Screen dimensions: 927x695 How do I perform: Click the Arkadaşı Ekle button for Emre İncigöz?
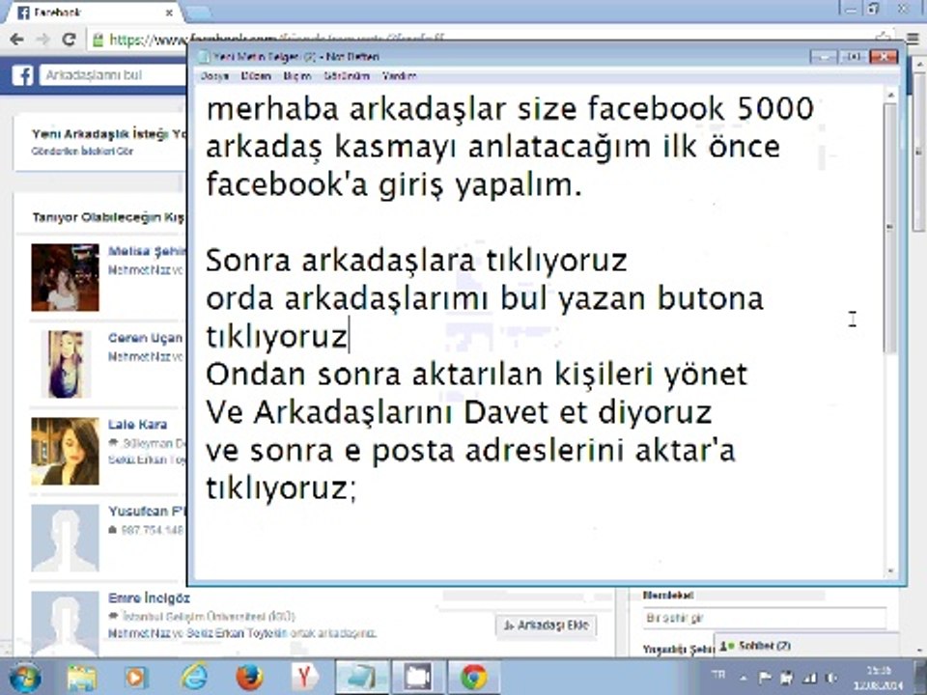point(547,625)
